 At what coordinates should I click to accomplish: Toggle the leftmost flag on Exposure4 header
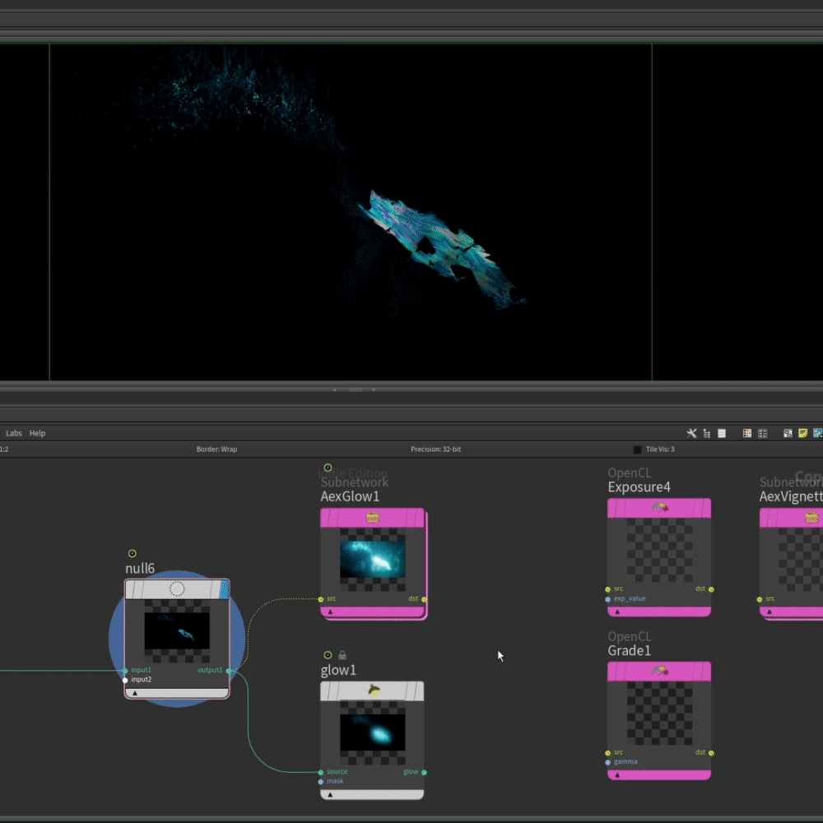[x=613, y=508]
